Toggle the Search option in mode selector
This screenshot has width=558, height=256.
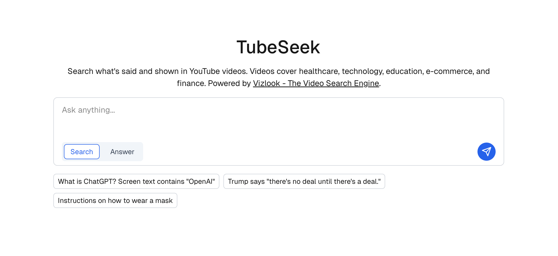[81, 151]
